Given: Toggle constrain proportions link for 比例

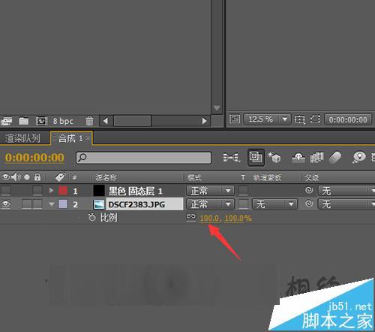Looking at the screenshot, I should (191, 217).
